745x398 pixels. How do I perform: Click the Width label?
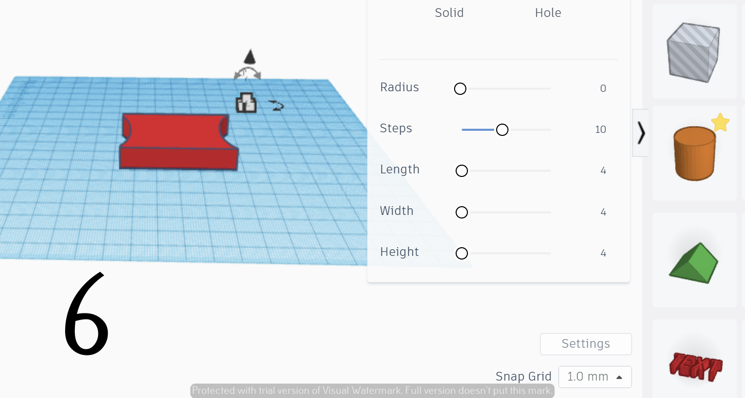(x=397, y=211)
